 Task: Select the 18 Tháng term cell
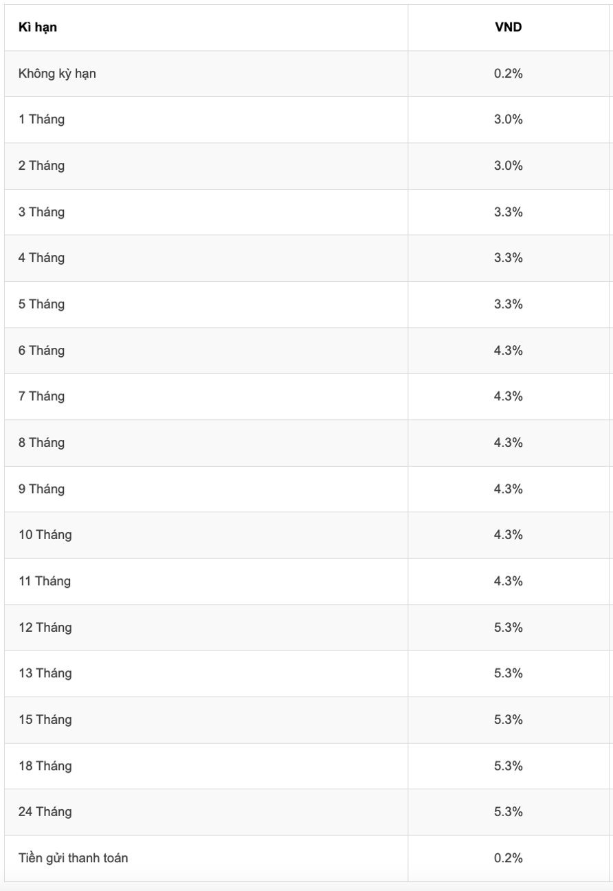click(x=45, y=766)
